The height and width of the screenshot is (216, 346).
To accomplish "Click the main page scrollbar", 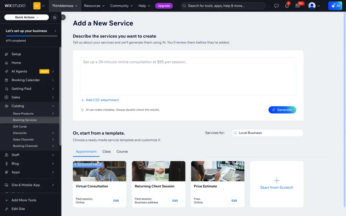I will pos(344,109).
